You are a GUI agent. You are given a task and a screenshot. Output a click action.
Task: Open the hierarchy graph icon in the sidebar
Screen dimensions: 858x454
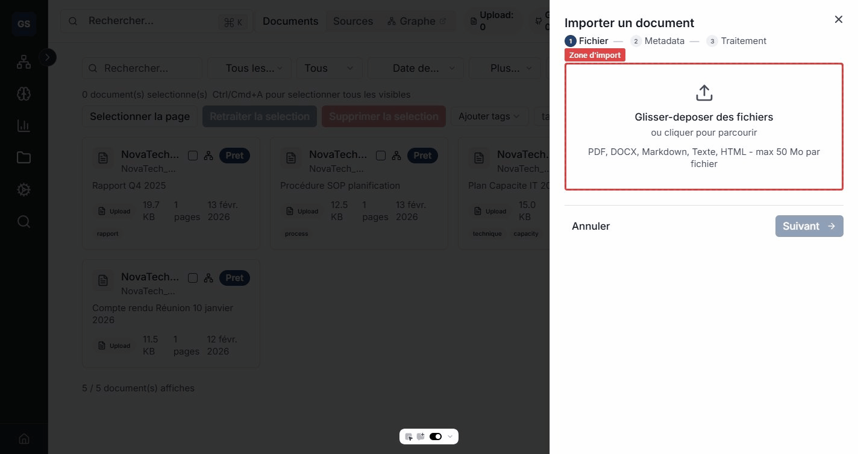click(x=23, y=61)
